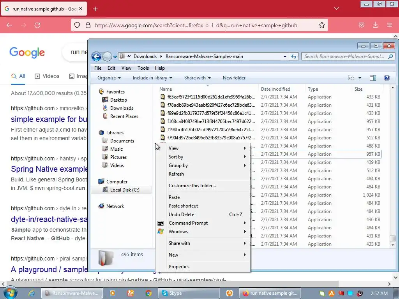Expand the address bar history dropdown
This screenshot has height=299, width=399.
(x=285, y=56)
